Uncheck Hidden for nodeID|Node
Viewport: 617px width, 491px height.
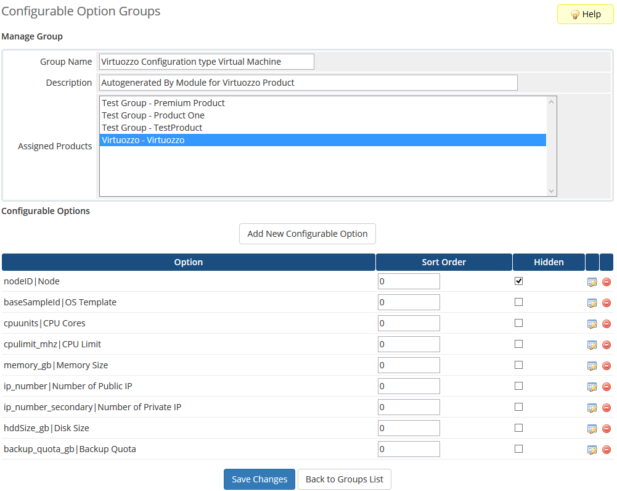518,281
